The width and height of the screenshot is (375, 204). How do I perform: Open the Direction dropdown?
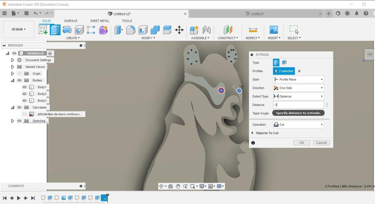pyautogui.click(x=298, y=88)
